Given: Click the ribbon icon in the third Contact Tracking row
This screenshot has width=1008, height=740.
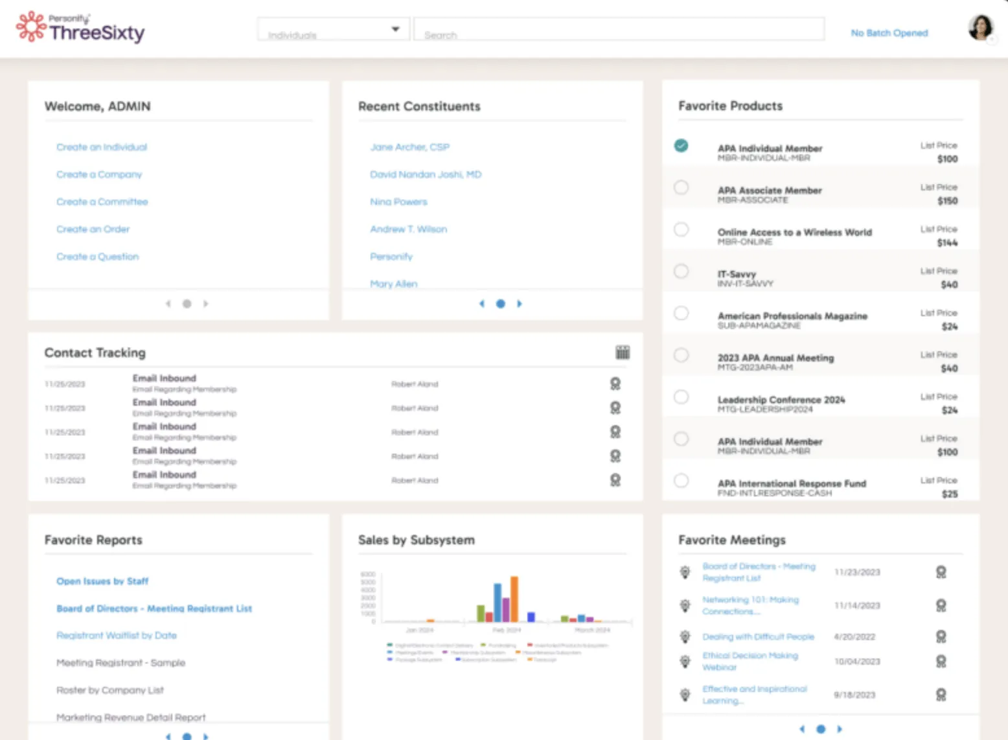Looking at the screenshot, I should [615, 432].
